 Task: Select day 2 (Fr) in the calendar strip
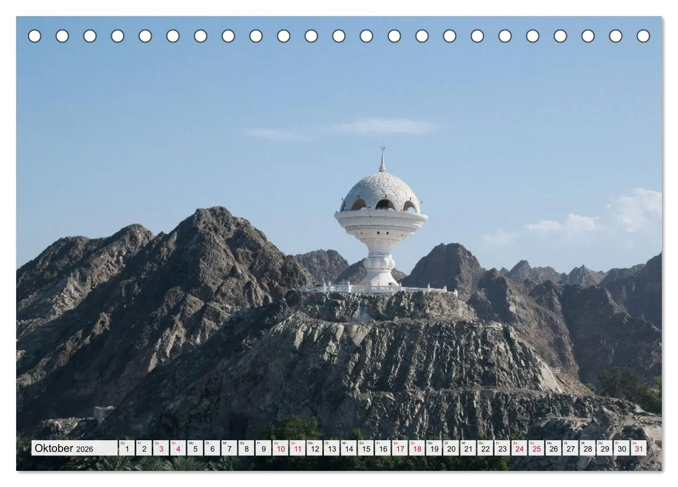pyautogui.click(x=144, y=448)
